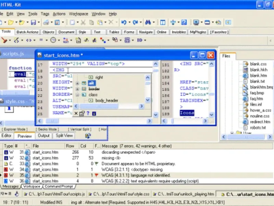Click the Cut scissors icon
This screenshot has height=206, width=274.
(x=83, y=22)
